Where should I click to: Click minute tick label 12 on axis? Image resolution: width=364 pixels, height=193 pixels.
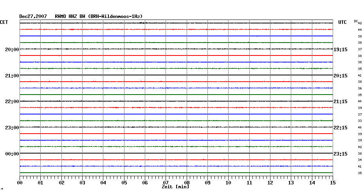[x=270, y=183]
